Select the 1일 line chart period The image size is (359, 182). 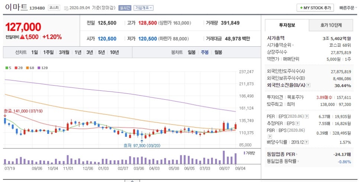[x=35, y=52]
